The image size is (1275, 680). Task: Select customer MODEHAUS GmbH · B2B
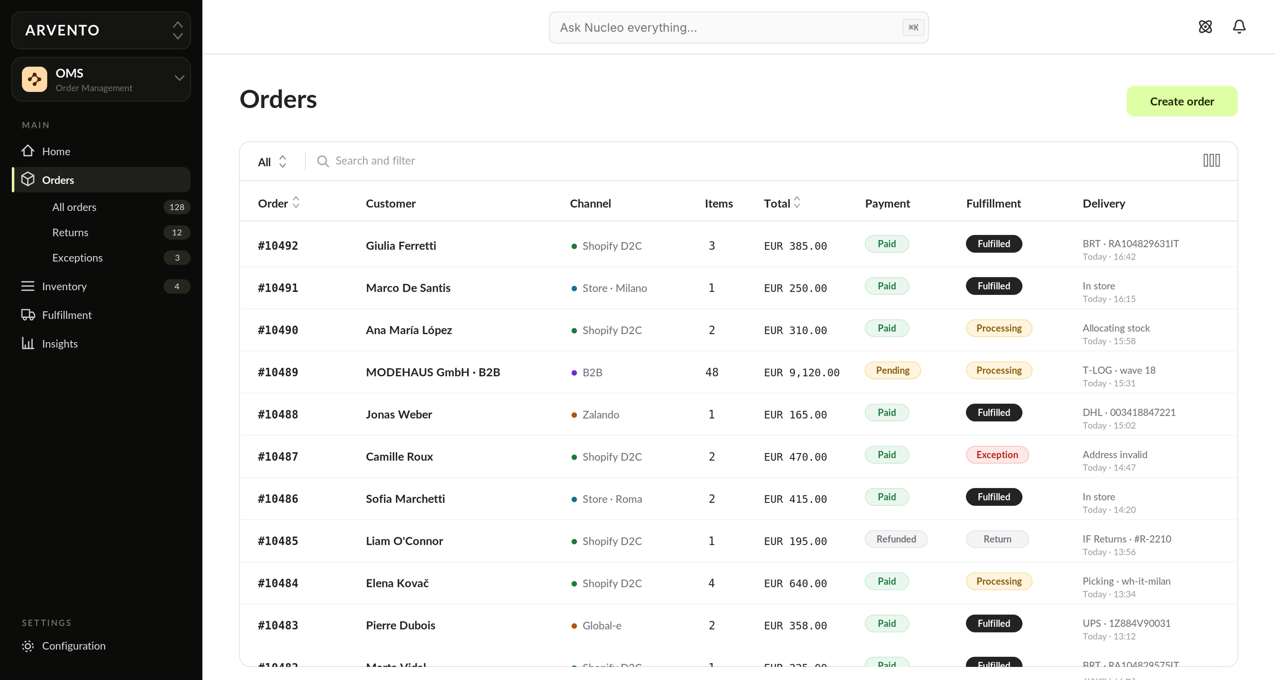click(x=433, y=372)
